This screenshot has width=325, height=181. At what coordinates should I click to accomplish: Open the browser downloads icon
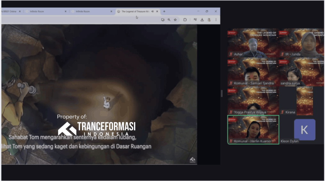202,20
